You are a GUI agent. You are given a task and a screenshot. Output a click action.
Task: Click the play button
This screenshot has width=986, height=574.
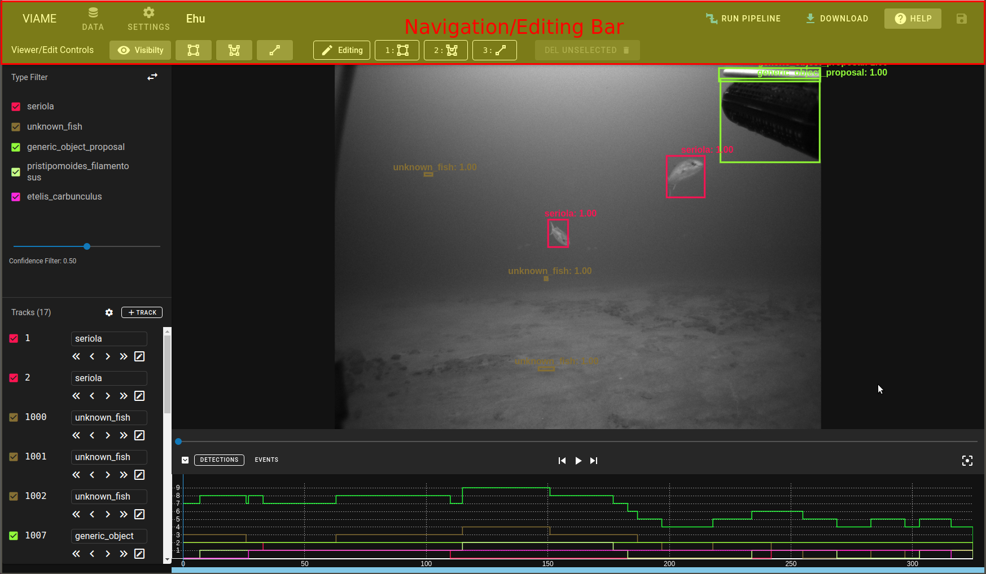(x=578, y=461)
